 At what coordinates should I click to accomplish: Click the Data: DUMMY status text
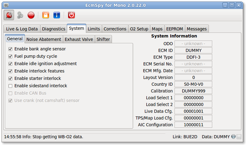click(216, 137)
